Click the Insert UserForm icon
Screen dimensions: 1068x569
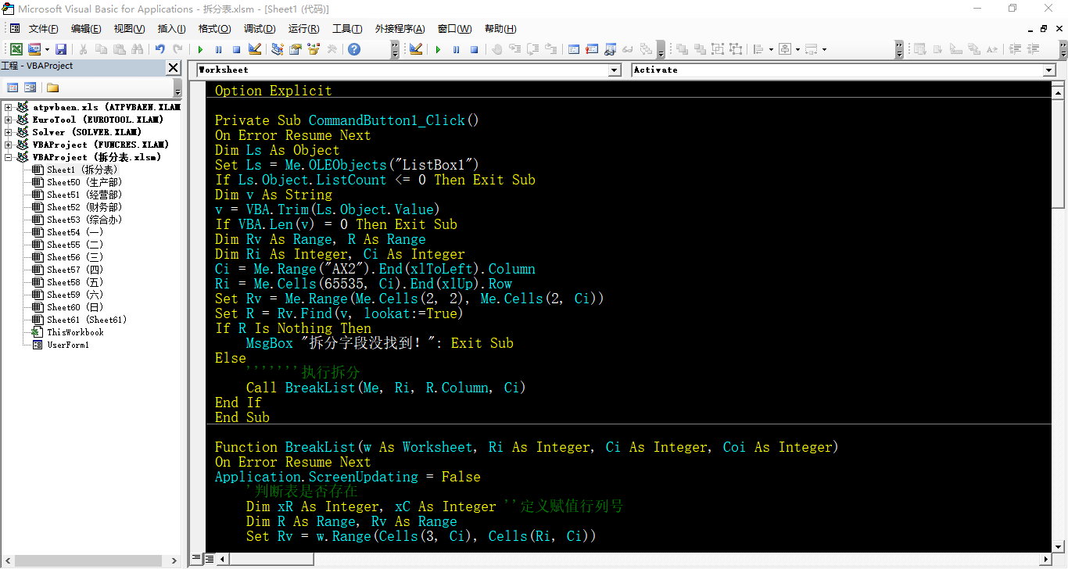34,49
